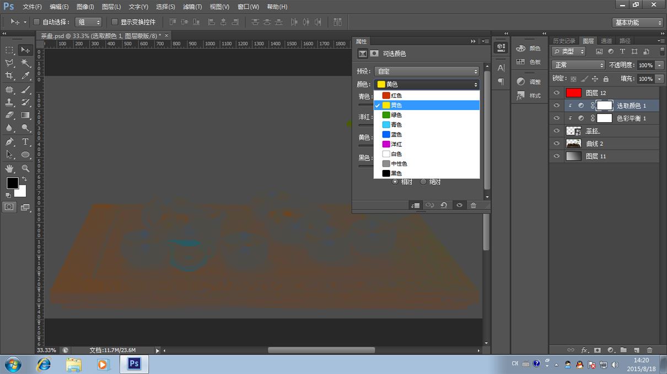
Task: Enable the 自动选择 checkbox
Action: tap(36, 22)
